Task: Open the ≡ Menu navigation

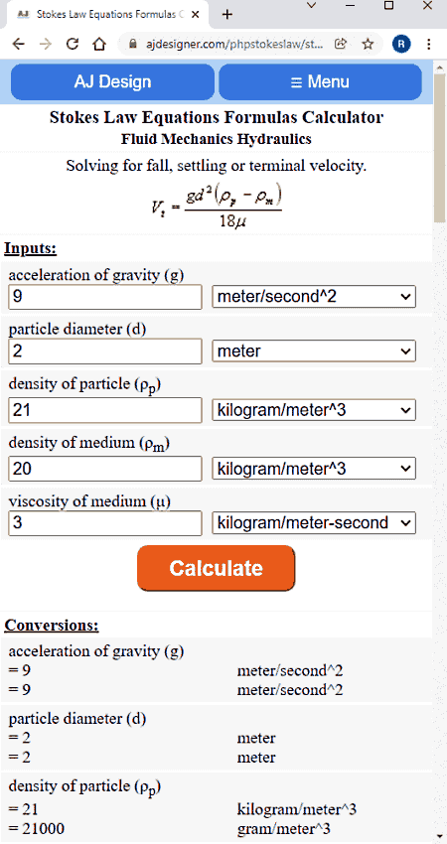Action: tap(320, 81)
